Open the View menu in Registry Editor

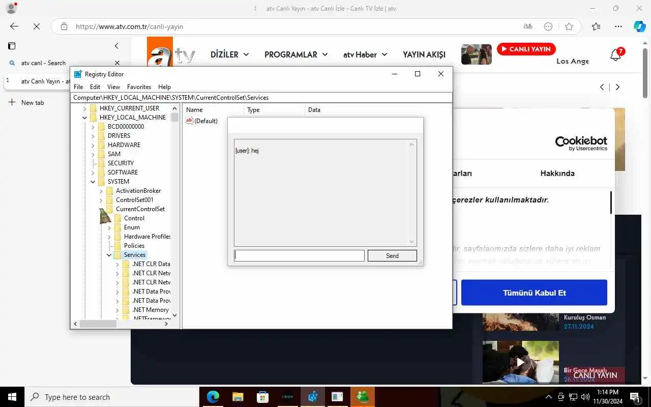(113, 87)
